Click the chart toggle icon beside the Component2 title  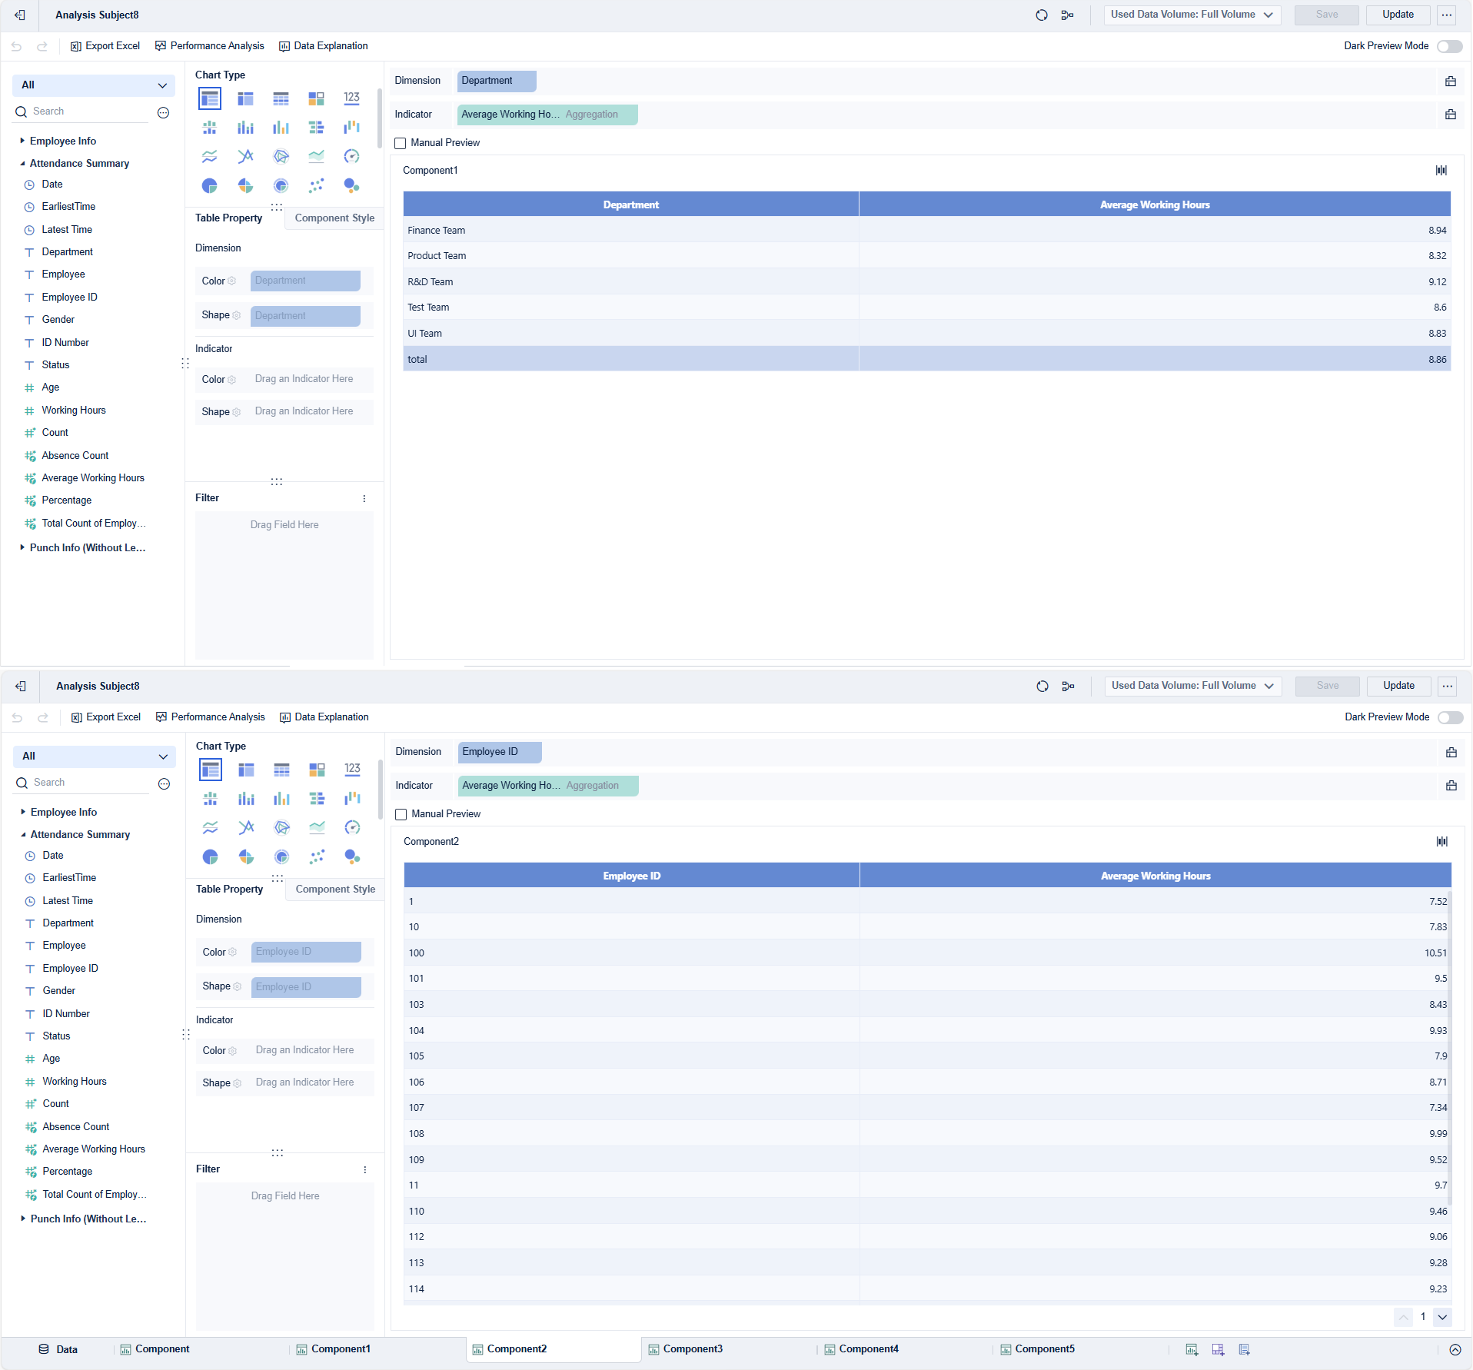(x=1442, y=842)
